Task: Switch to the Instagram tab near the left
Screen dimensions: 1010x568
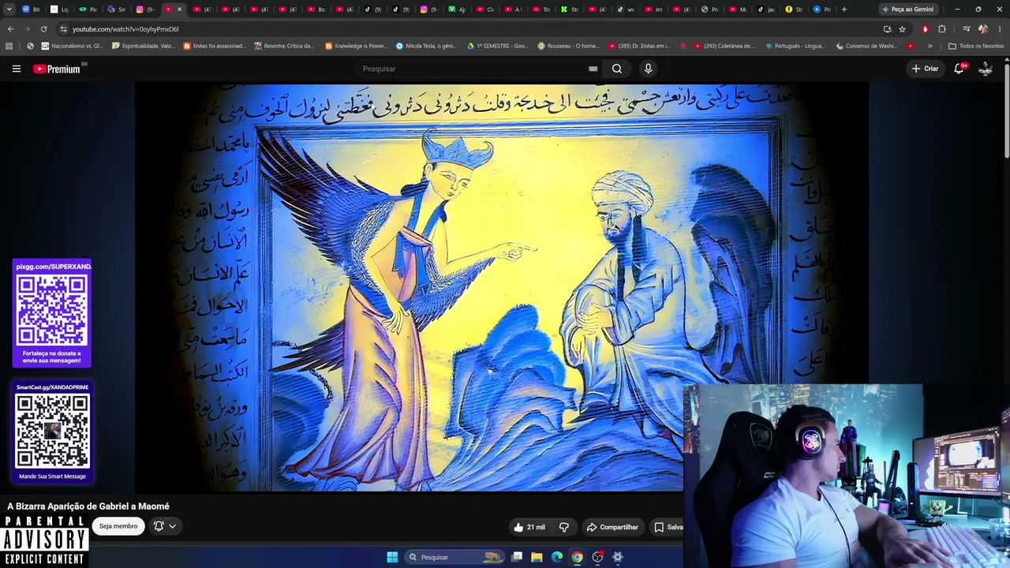Action: coord(145,9)
